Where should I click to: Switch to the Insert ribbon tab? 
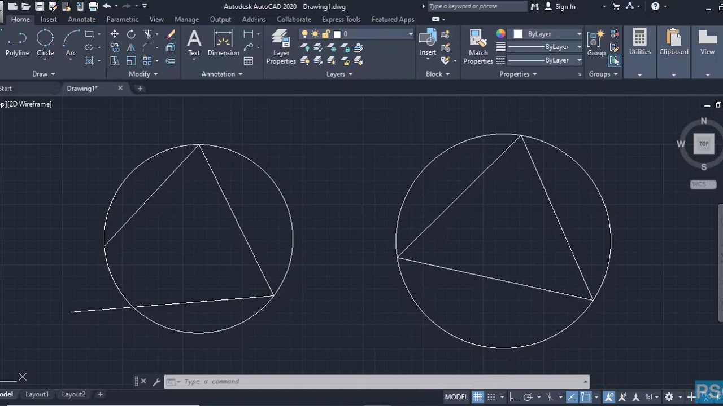tap(49, 19)
